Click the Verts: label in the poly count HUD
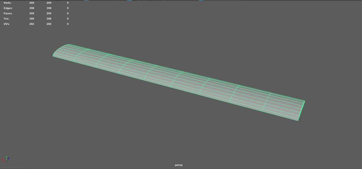 point(7,3)
